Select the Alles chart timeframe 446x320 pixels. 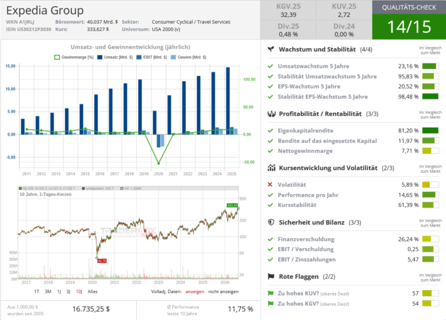[92, 291]
